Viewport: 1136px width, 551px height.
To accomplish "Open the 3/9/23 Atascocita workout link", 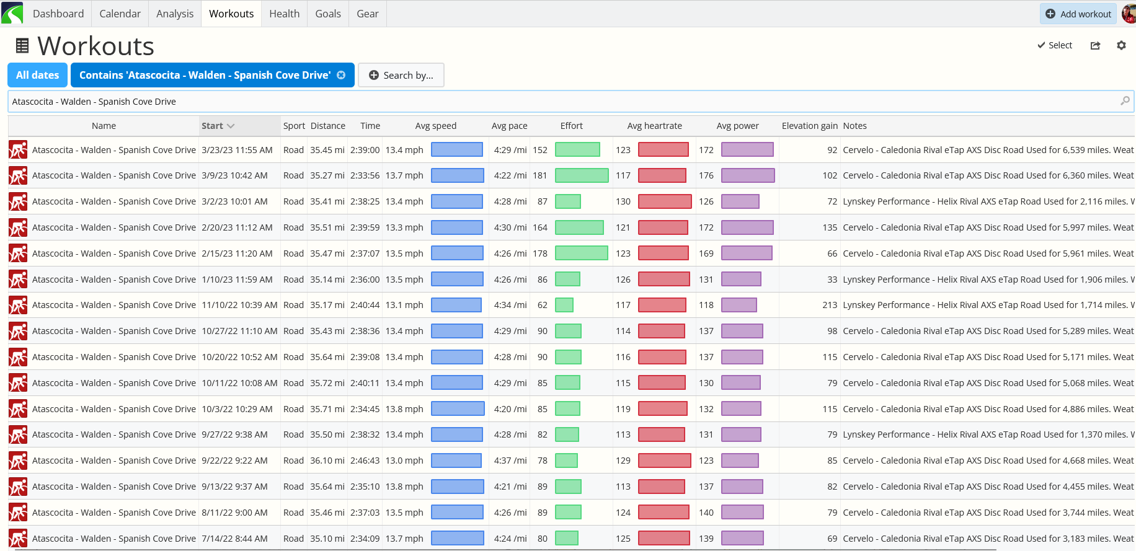I will (x=113, y=175).
